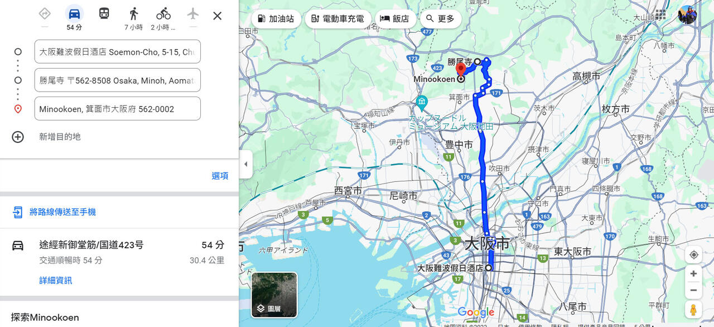This screenshot has height=327, width=714.
Task: Show more categories with 更多 chip
Action: (440, 18)
